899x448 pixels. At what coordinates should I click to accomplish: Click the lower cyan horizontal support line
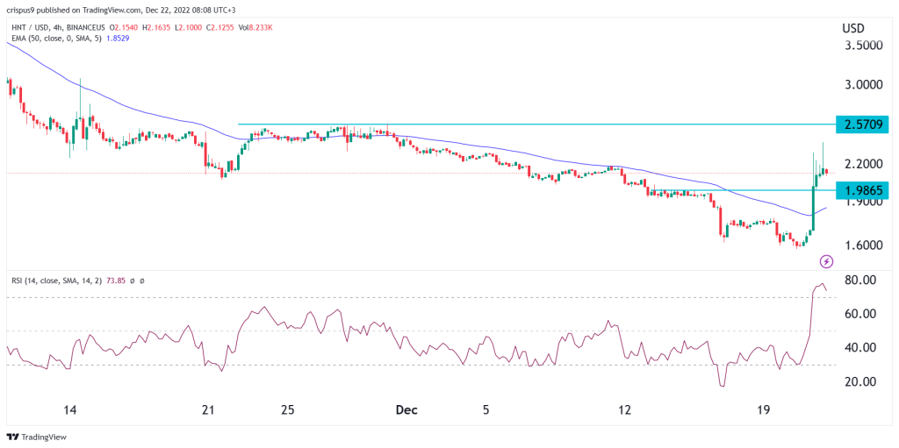743,190
